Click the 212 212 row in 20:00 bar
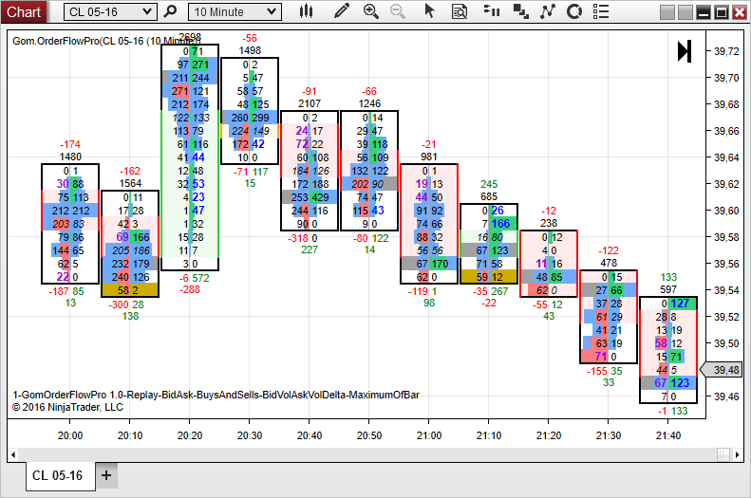Viewport: 751px width, 498px height. pos(70,211)
